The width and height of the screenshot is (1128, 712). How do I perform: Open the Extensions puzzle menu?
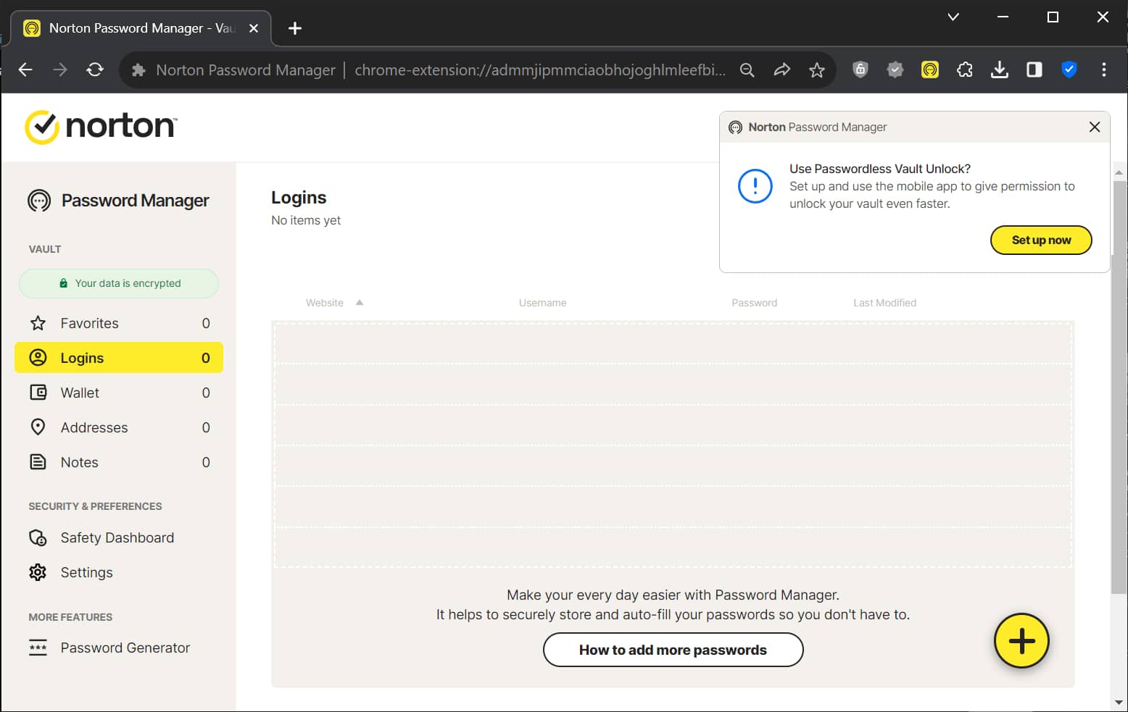tap(965, 70)
